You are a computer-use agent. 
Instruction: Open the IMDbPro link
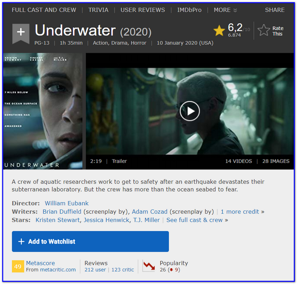point(189,10)
